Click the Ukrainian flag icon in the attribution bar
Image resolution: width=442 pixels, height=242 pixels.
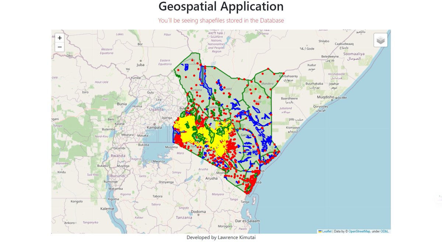coord(319,231)
